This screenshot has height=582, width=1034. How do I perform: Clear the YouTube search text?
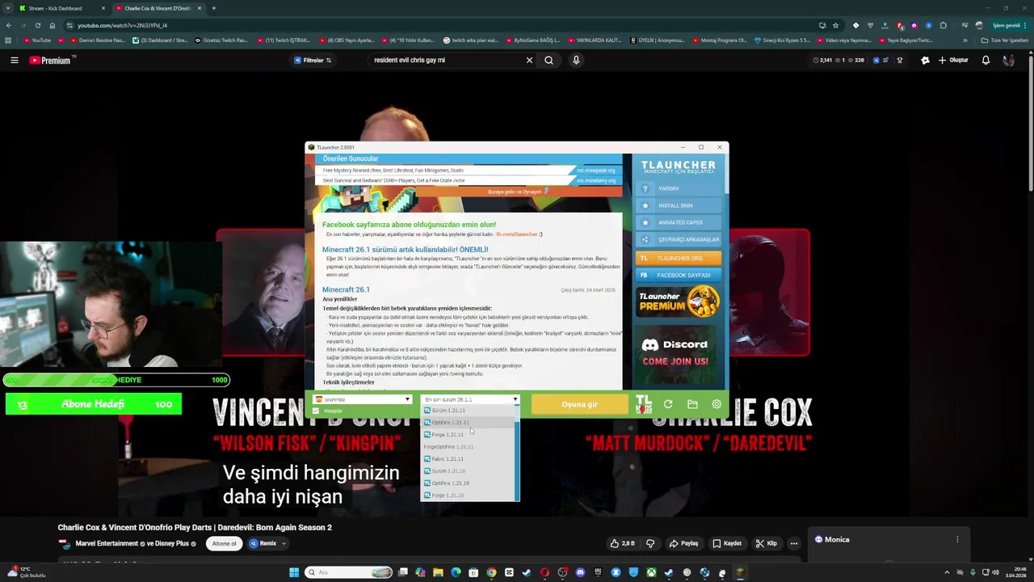click(x=530, y=60)
